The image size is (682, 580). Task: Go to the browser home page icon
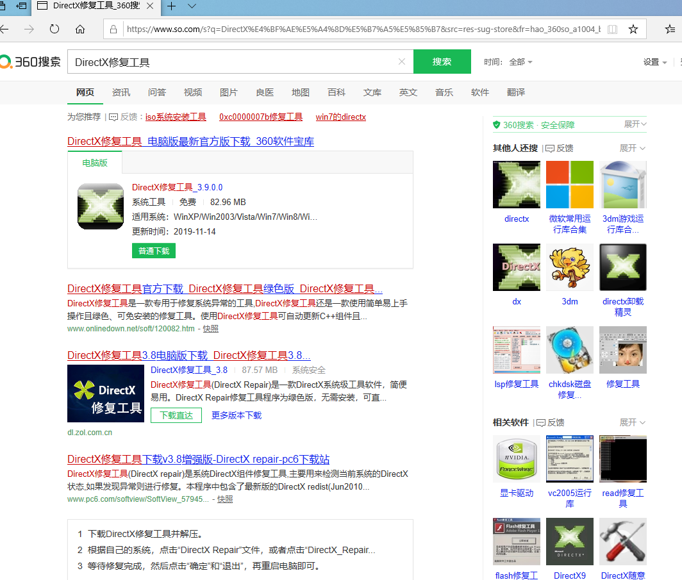[80, 29]
